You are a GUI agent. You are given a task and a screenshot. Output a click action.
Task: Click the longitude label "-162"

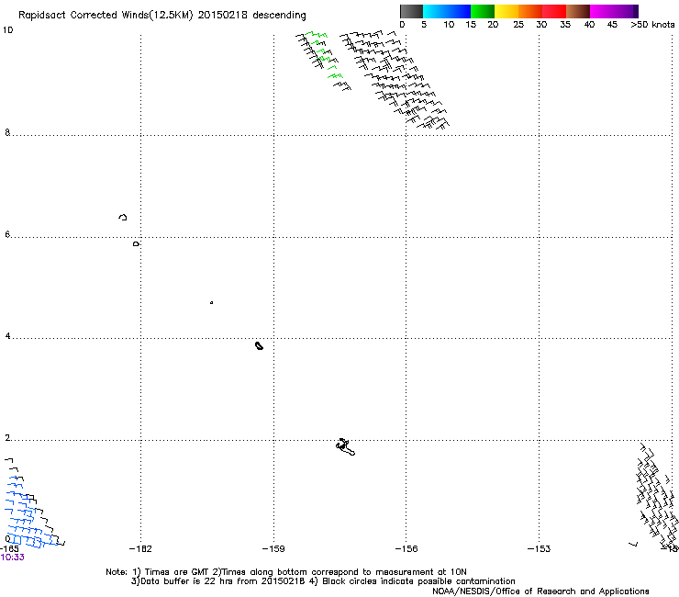pos(140,549)
